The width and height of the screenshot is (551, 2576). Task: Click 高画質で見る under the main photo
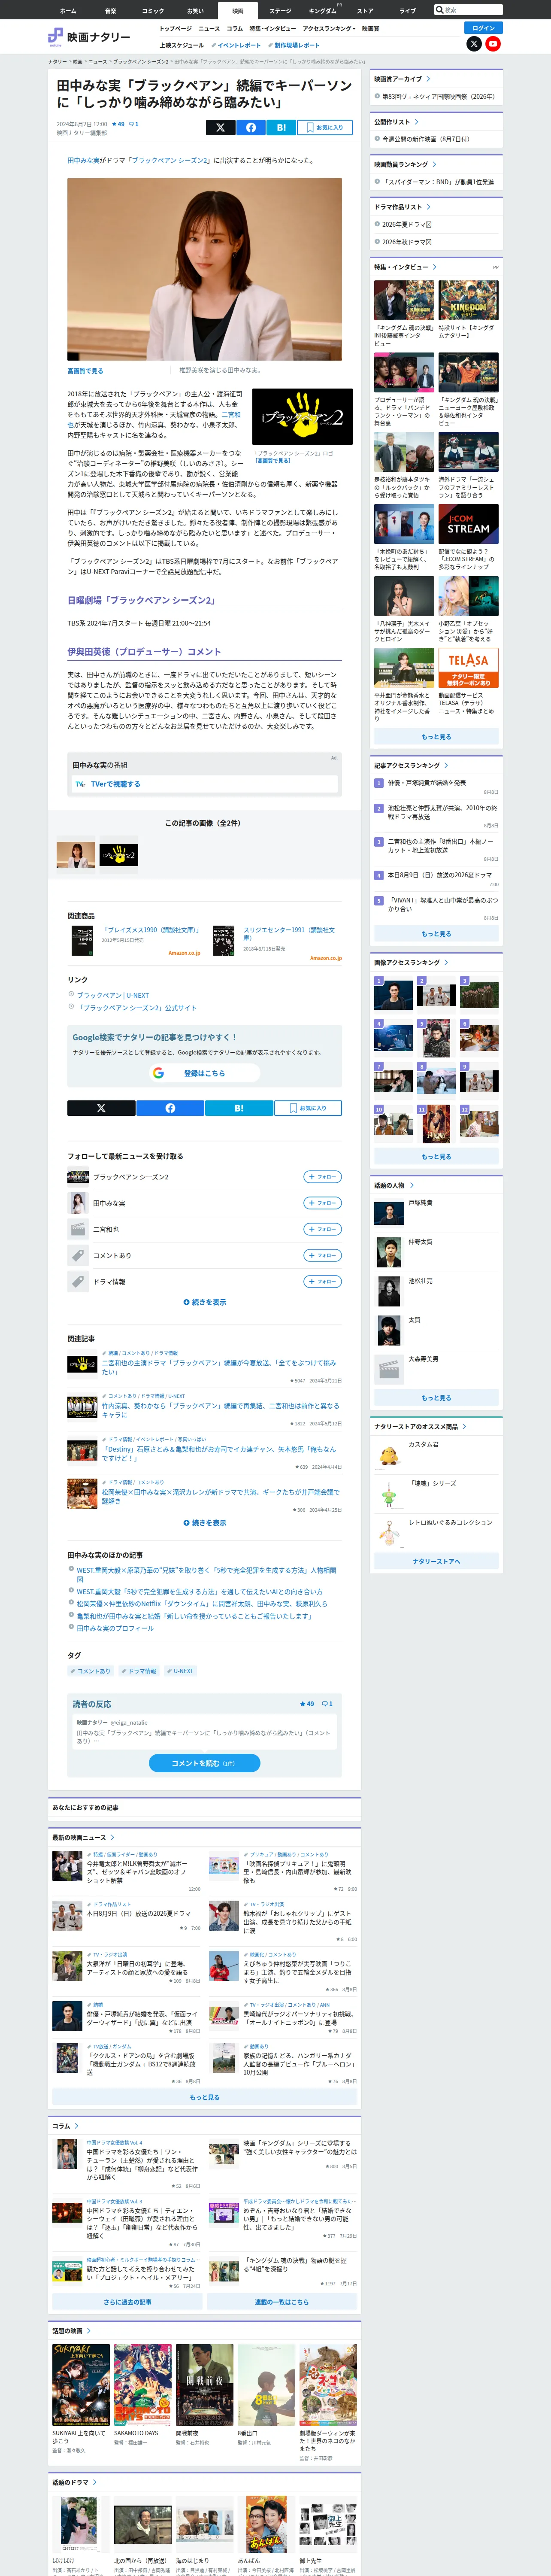click(85, 370)
